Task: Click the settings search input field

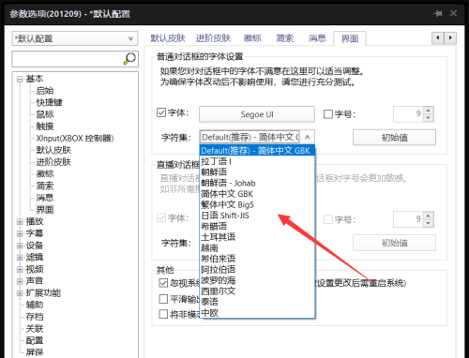Action: (68, 59)
